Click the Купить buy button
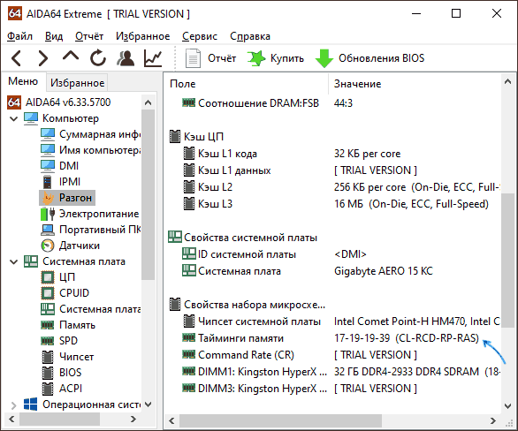Image resolution: width=518 pixels, height=431 pixels. [x=276, y=58]
